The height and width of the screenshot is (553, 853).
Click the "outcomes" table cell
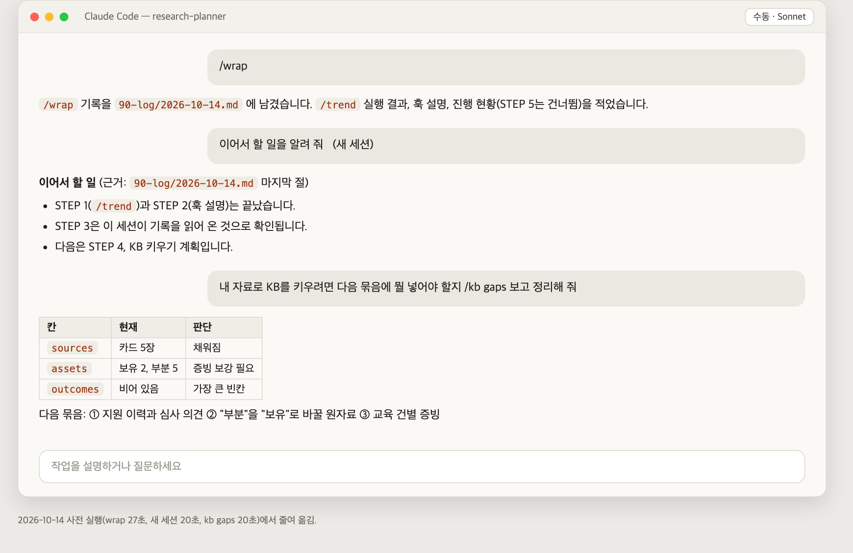point(75,389)
